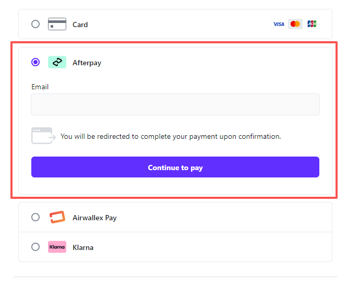Select the Airwallex Pay radio button
Viewport: 347px width, 286px height.
[35, 217]
